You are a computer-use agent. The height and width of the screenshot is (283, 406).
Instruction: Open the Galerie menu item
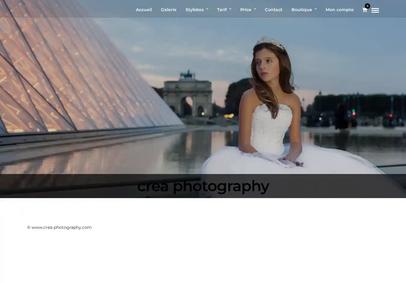pyautogui.click(x=168, y=10)
